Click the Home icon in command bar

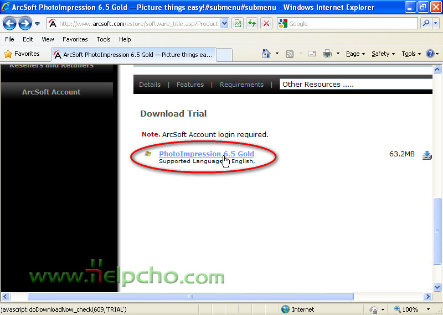[x=266, y=54]
